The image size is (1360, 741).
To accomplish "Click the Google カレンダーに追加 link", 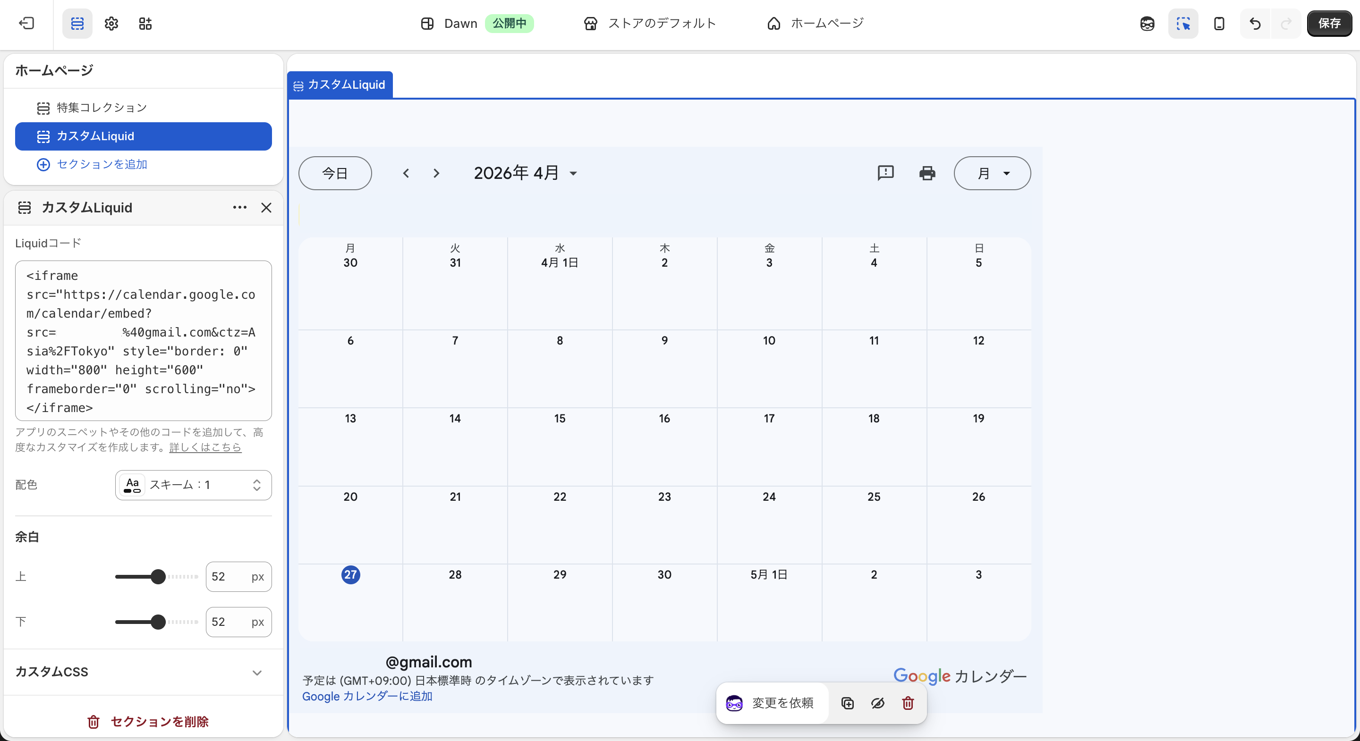I will [x=367, y=697].
